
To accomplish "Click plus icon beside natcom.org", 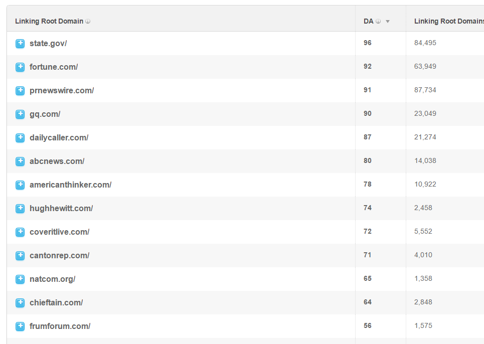I will coord(20,279).
